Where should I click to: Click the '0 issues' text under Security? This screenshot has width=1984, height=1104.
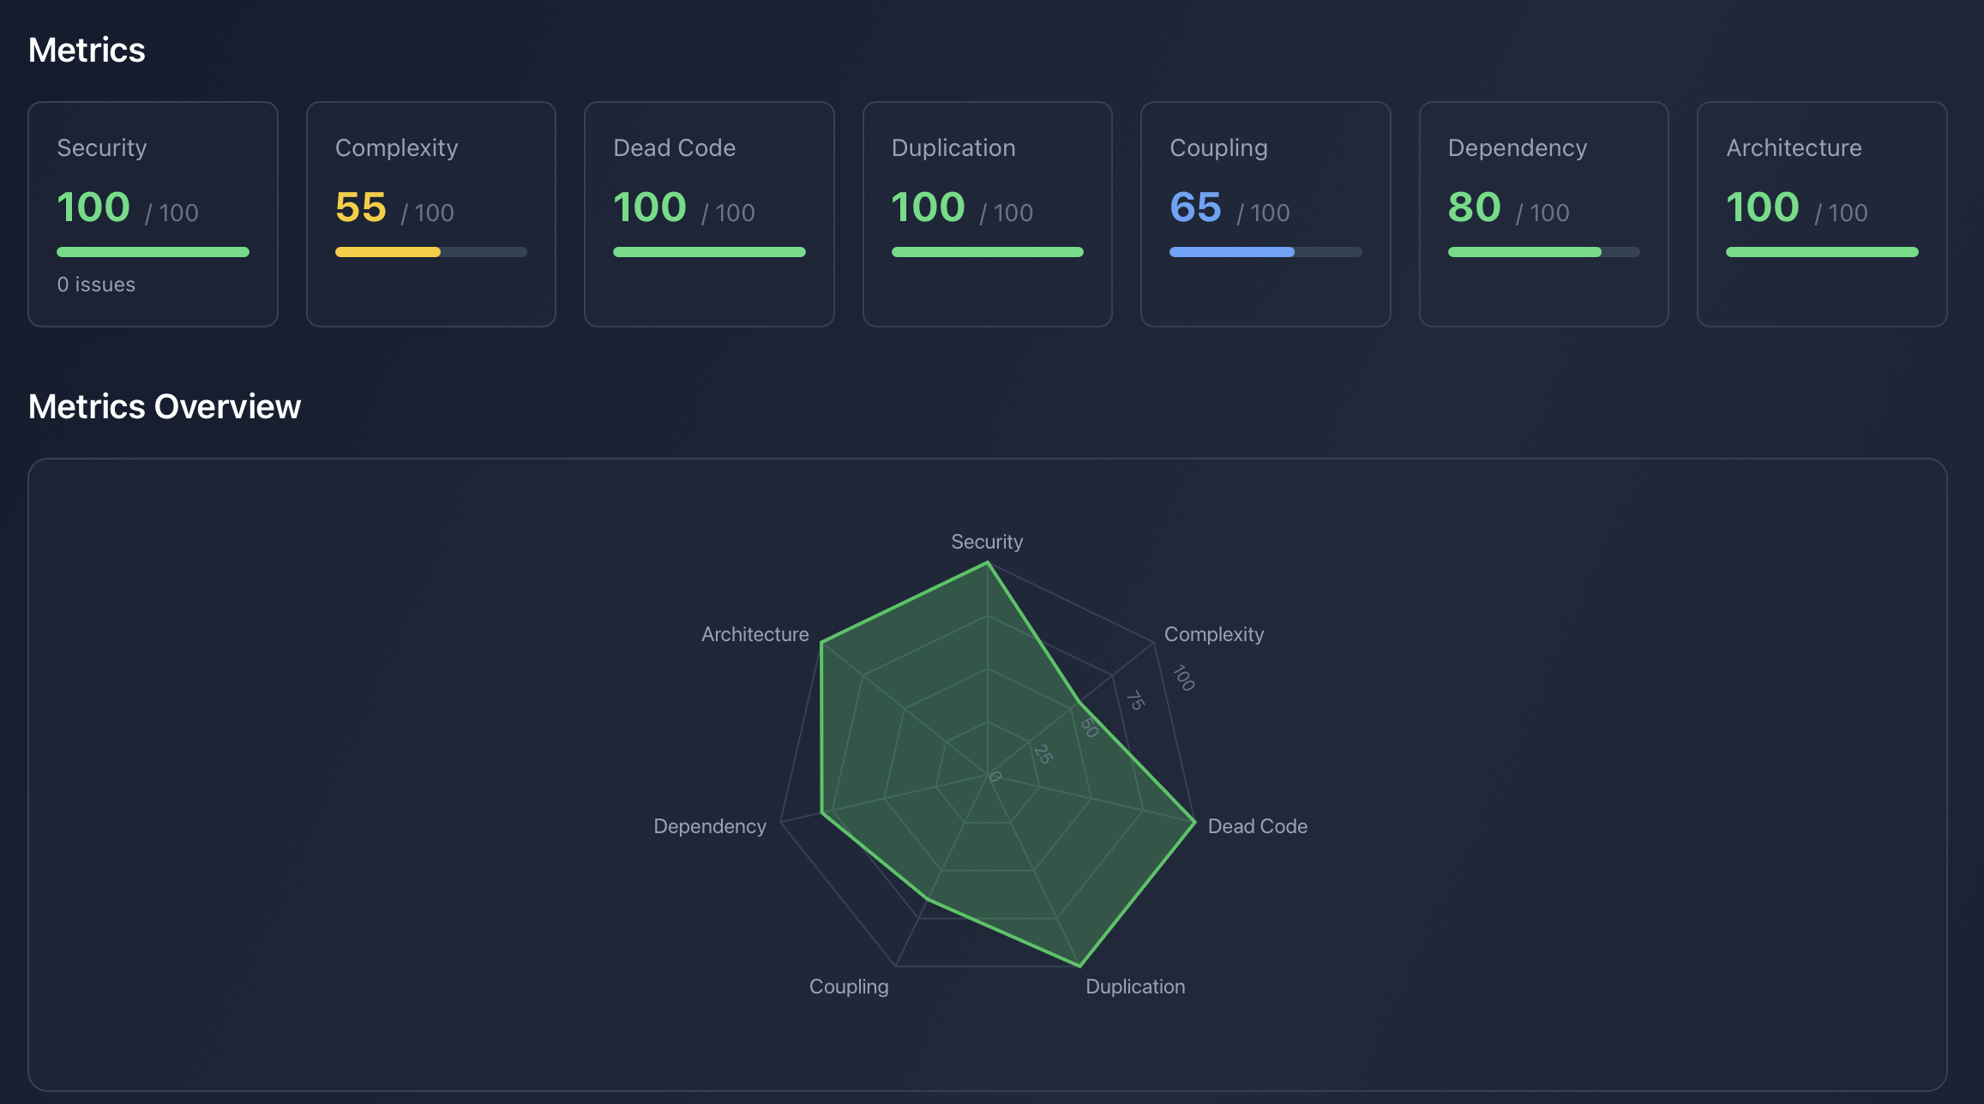click(96, 285)
